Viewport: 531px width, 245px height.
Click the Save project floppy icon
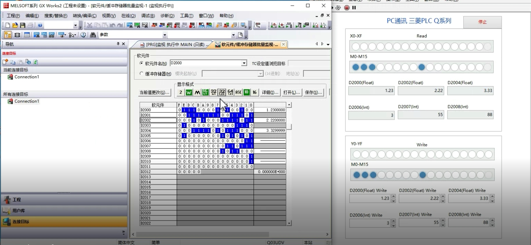click(x=23, y=25)
